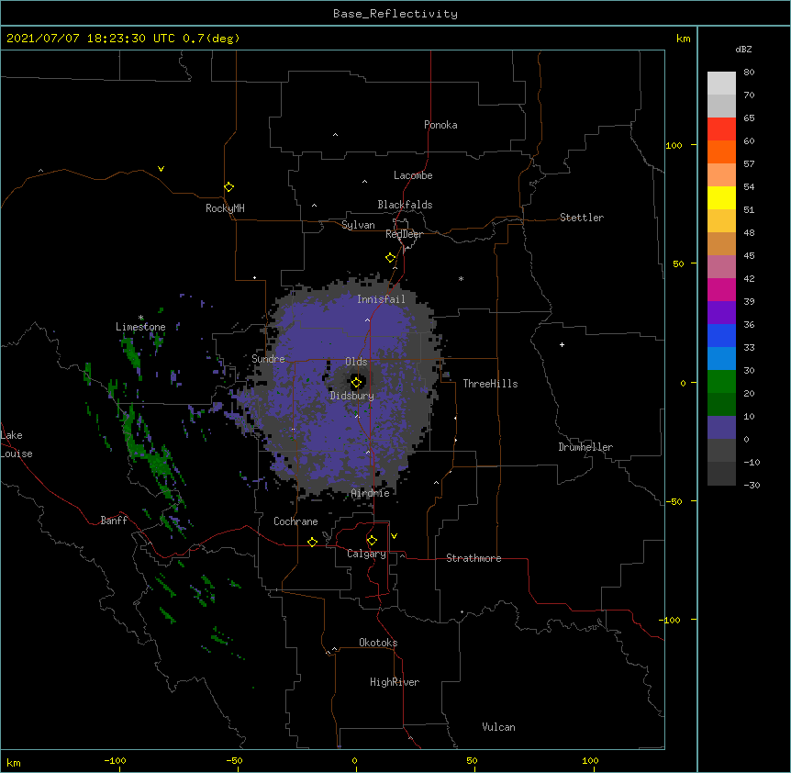Click the radar site marker near Olds

coord(356,383)
